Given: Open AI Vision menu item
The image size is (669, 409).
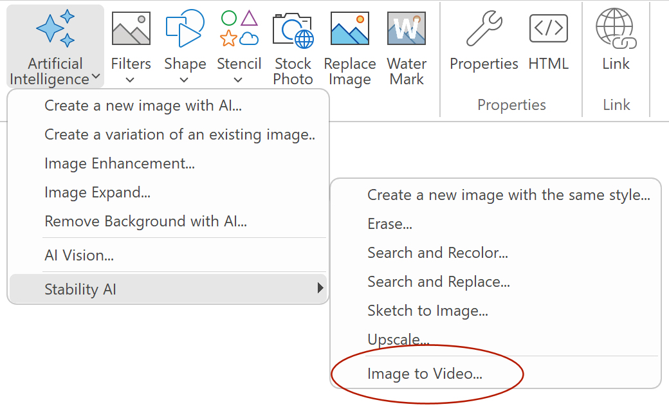Looking at the screenshot, I should (x=79, y=255).
